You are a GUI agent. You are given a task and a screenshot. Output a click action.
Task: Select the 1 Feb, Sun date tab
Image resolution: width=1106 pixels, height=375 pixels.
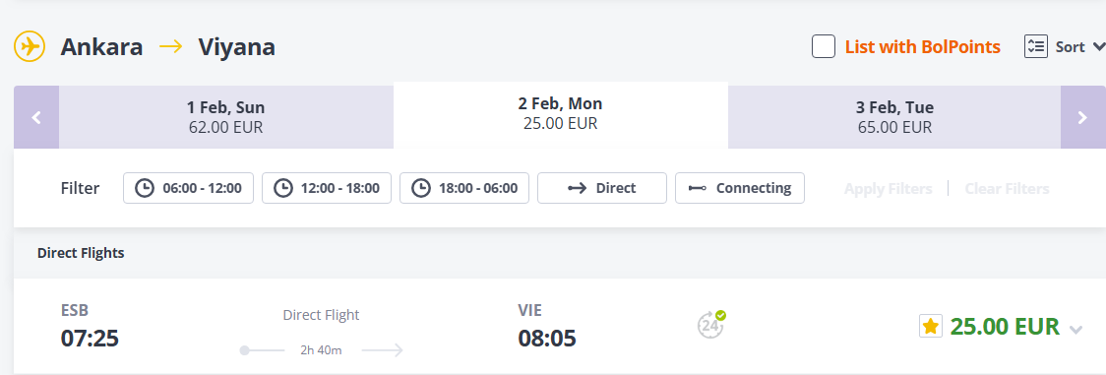pyautogui.click(x=225, y=118)
